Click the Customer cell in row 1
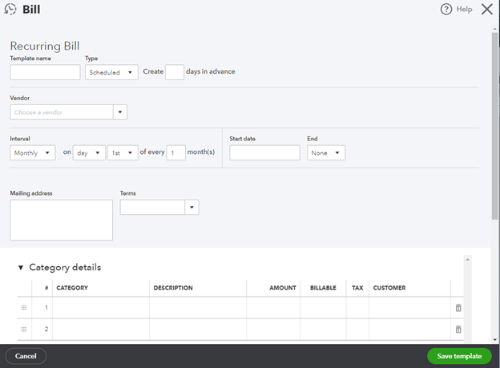 point(409,308)
